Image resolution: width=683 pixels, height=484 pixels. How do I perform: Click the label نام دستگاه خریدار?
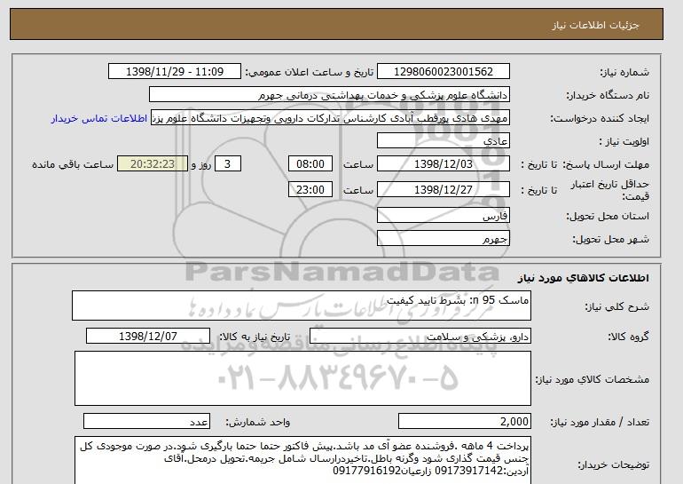608,95
